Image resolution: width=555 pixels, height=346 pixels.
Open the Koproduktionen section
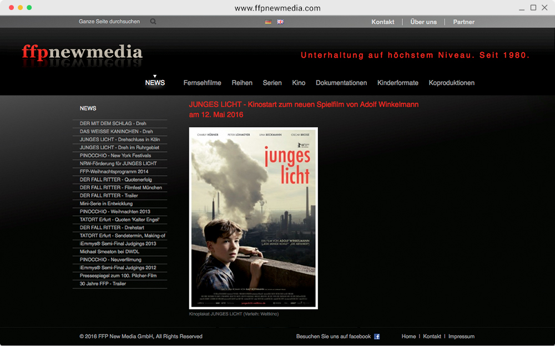click(x=452, y=83)
